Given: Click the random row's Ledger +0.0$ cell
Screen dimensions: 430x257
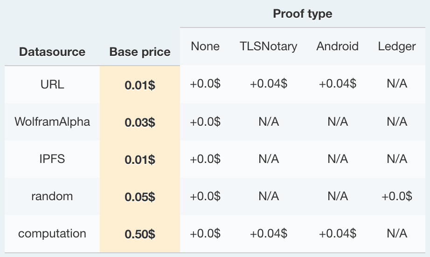Looking at the screenshot, I should [397, 196].
